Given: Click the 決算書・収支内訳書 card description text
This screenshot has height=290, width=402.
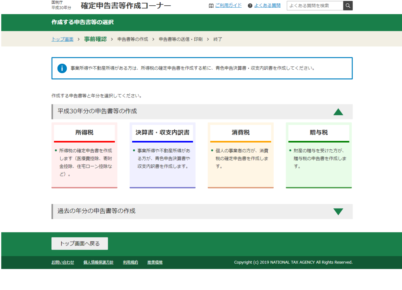Looking at the screenshot, I should click(164, 158).
